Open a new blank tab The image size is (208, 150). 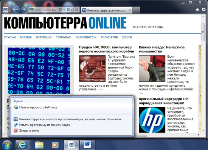point(136,10)
